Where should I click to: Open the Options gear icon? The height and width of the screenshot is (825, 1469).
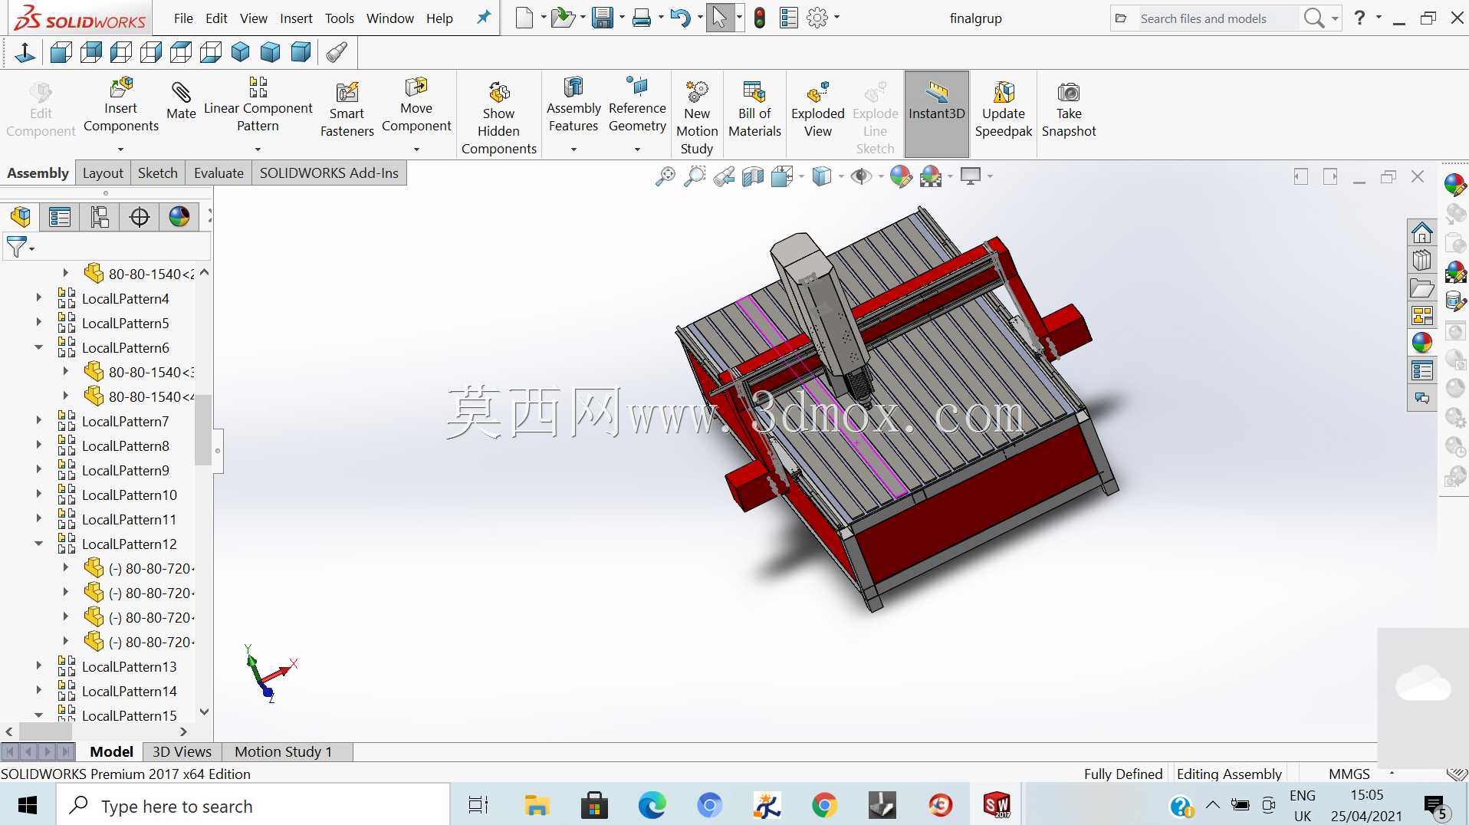pyautogui.click(x=817, y=18)
